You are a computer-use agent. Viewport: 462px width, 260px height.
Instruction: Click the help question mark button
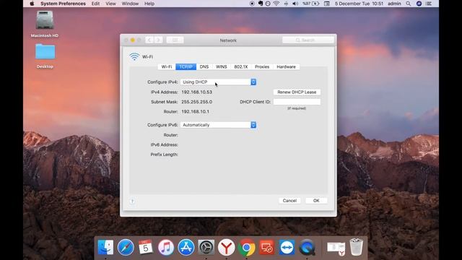click(x=132, y=201)
